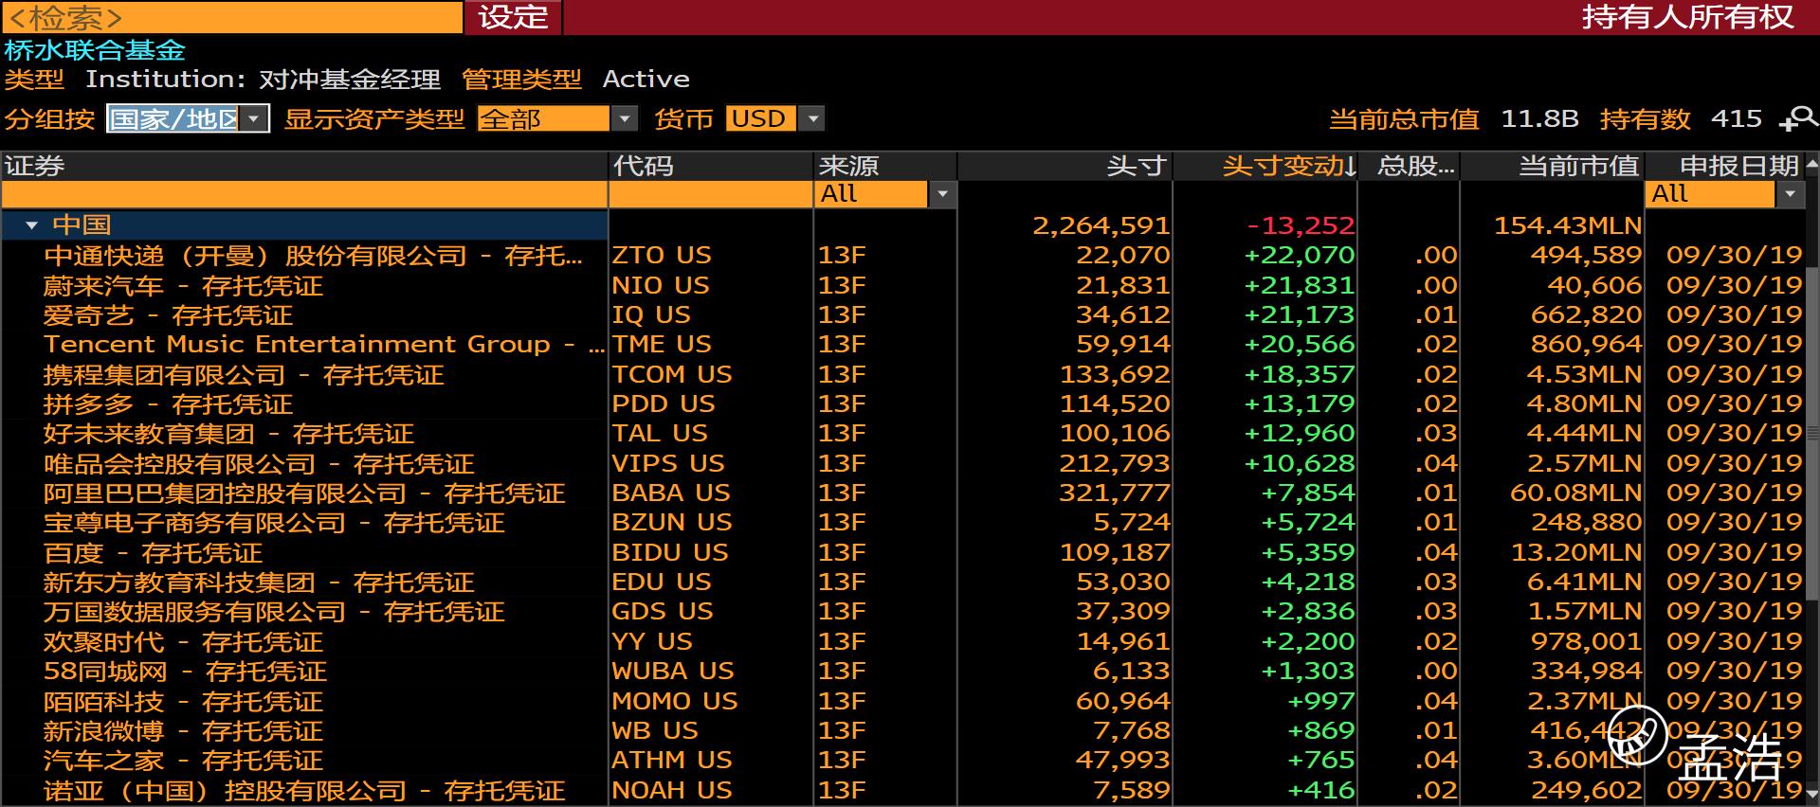Image resolution: width=1820 pixels, height=807 pixels.
Task: Sort by 来源 column header
Action: tap(885, 166)
